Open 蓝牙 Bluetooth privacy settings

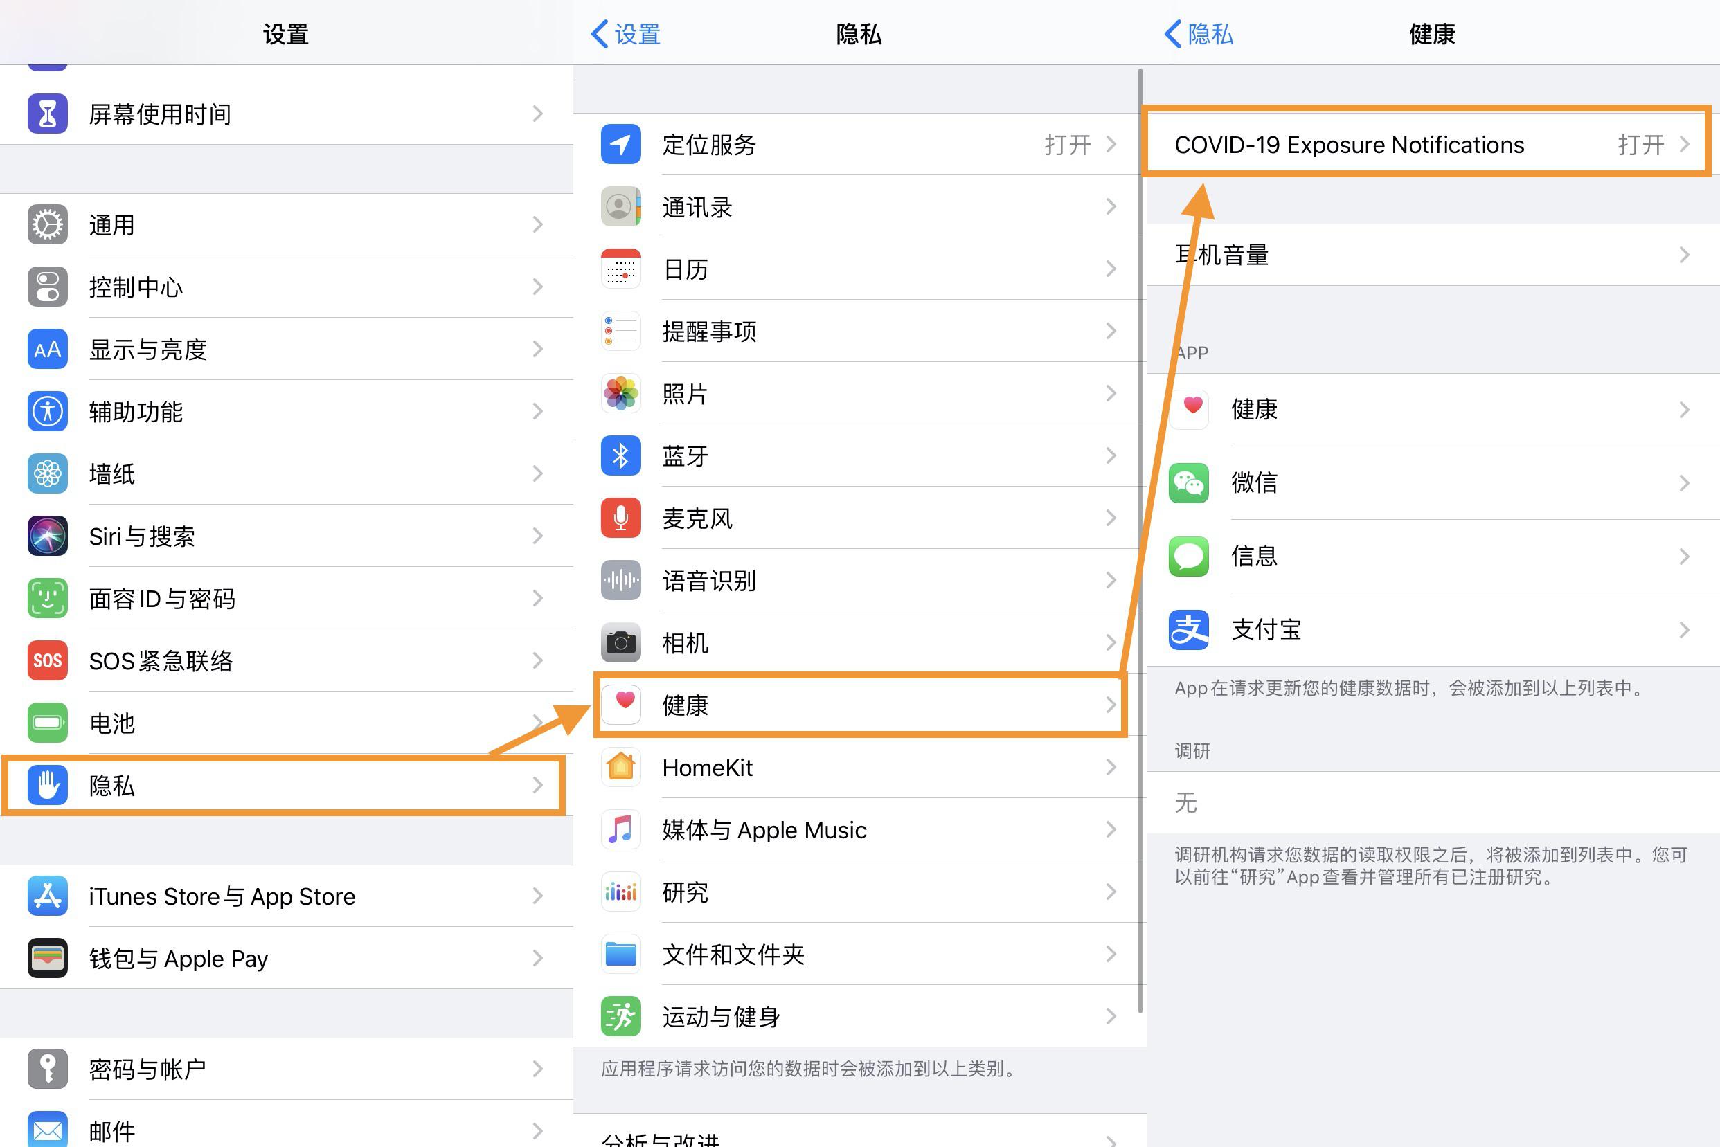tap(859, 455)
